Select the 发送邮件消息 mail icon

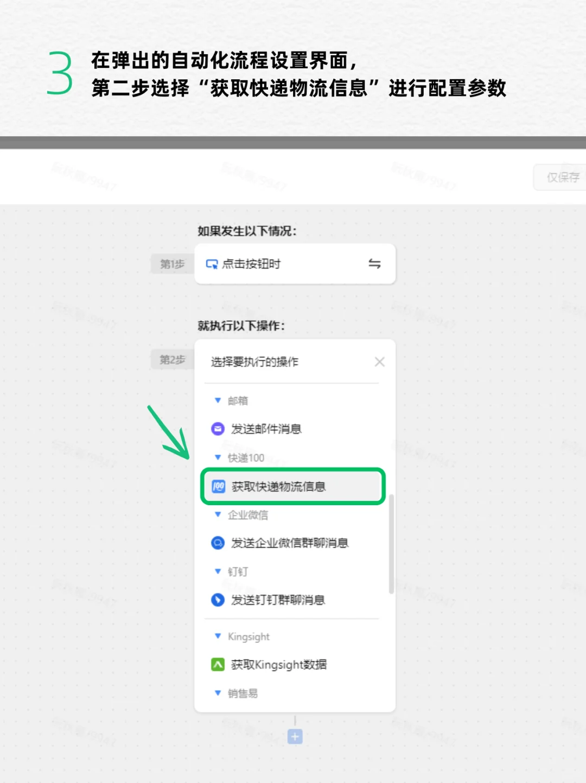pyautogui.click(x=217, y=429)
